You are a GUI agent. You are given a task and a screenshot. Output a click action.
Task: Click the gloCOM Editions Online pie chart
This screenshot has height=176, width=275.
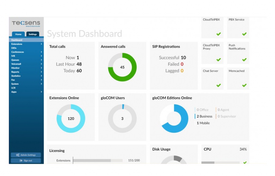click(x=174, y=119)
